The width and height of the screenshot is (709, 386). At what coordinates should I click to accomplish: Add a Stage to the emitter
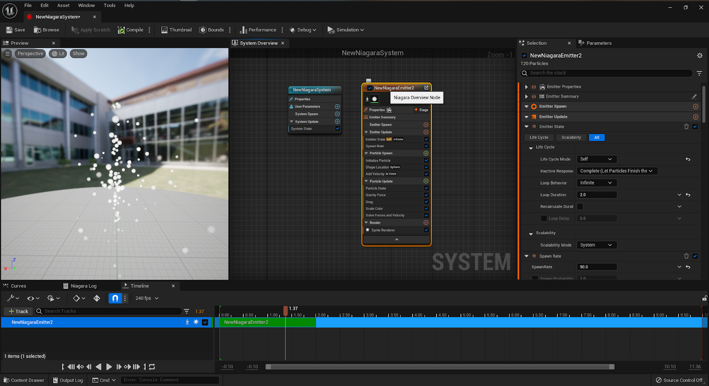(x=421, y=110)
